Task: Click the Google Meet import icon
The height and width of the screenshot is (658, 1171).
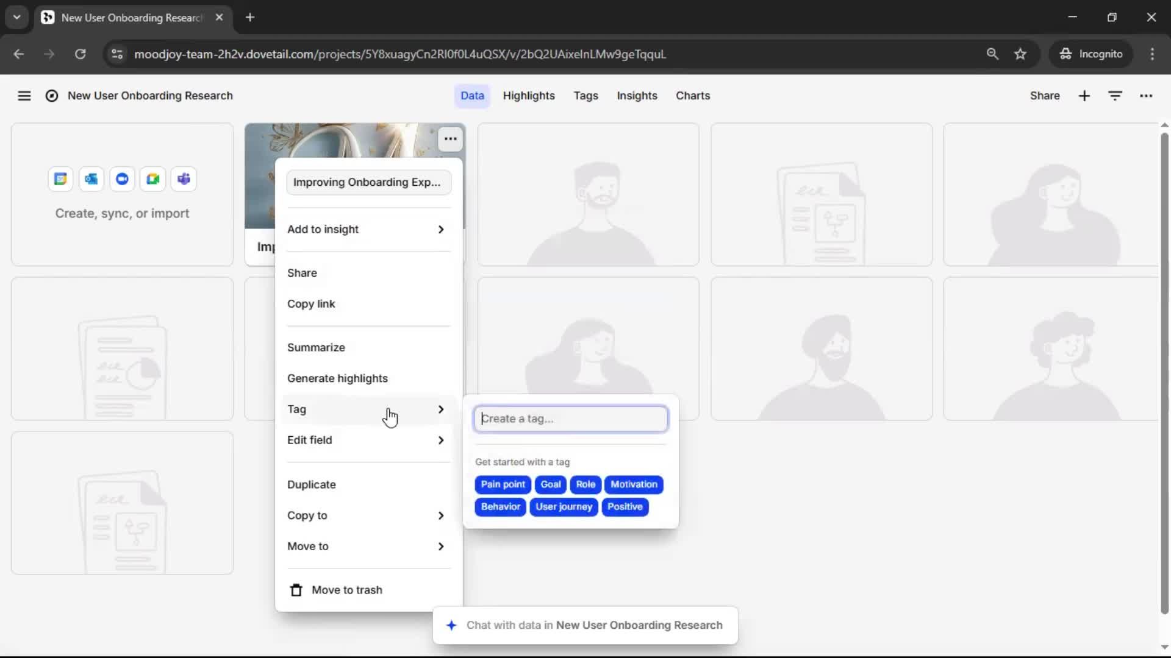Action: 153,179
